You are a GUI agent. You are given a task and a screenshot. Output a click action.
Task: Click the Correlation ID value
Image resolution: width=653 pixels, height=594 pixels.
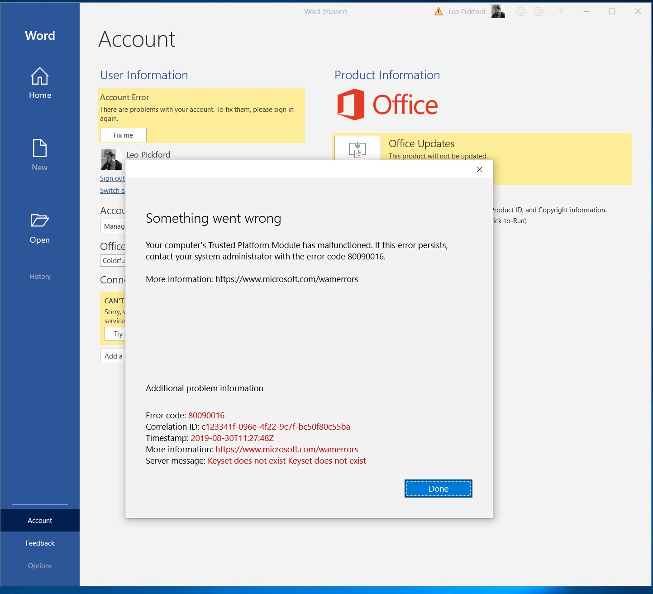pos(276,427)
